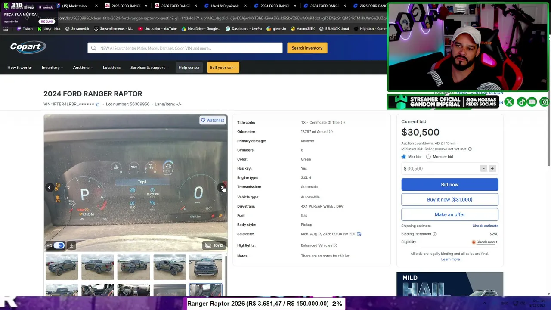Open the browser apps grid icon
This screenshot has height=310, width=551.
[x=6, y=29]
